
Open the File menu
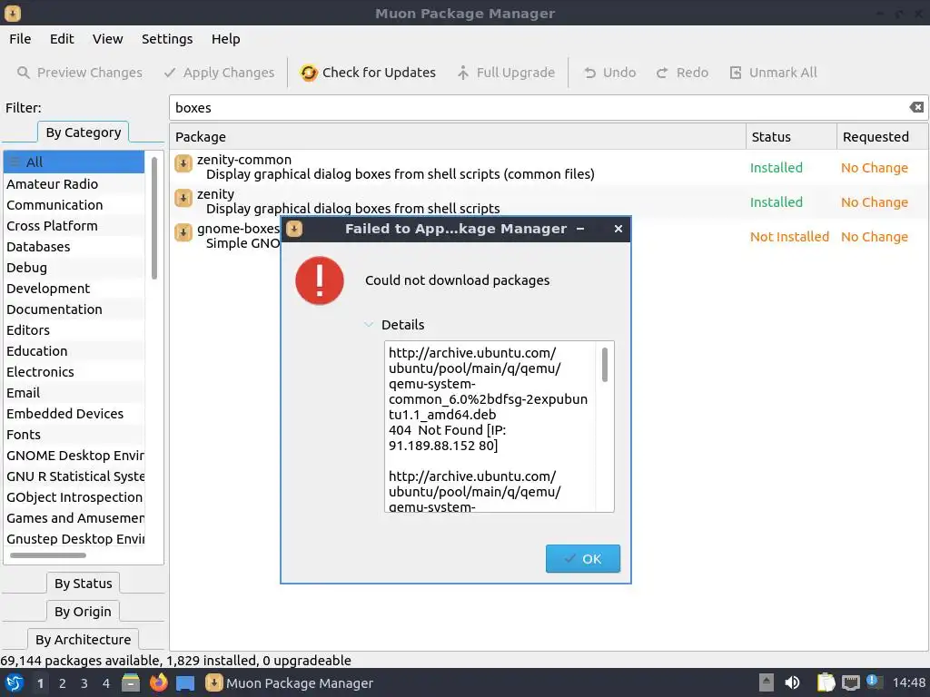(x=20, y=39)
